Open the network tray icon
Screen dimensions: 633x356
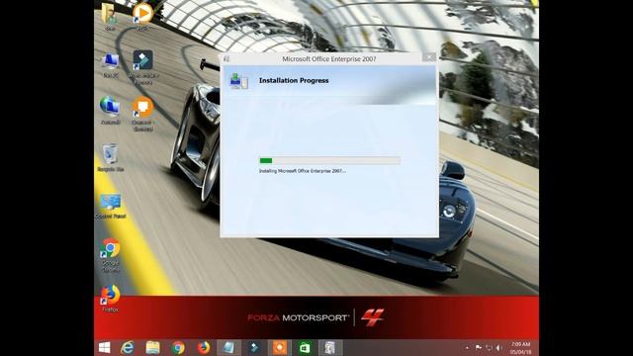click(x=489, y=347)
